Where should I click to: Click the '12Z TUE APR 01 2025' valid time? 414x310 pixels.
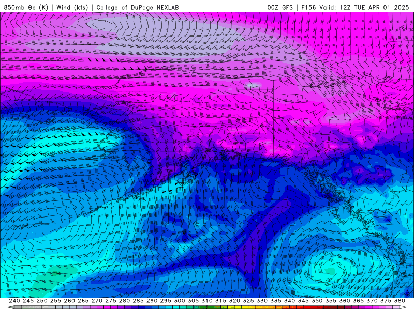click(374, 7)
